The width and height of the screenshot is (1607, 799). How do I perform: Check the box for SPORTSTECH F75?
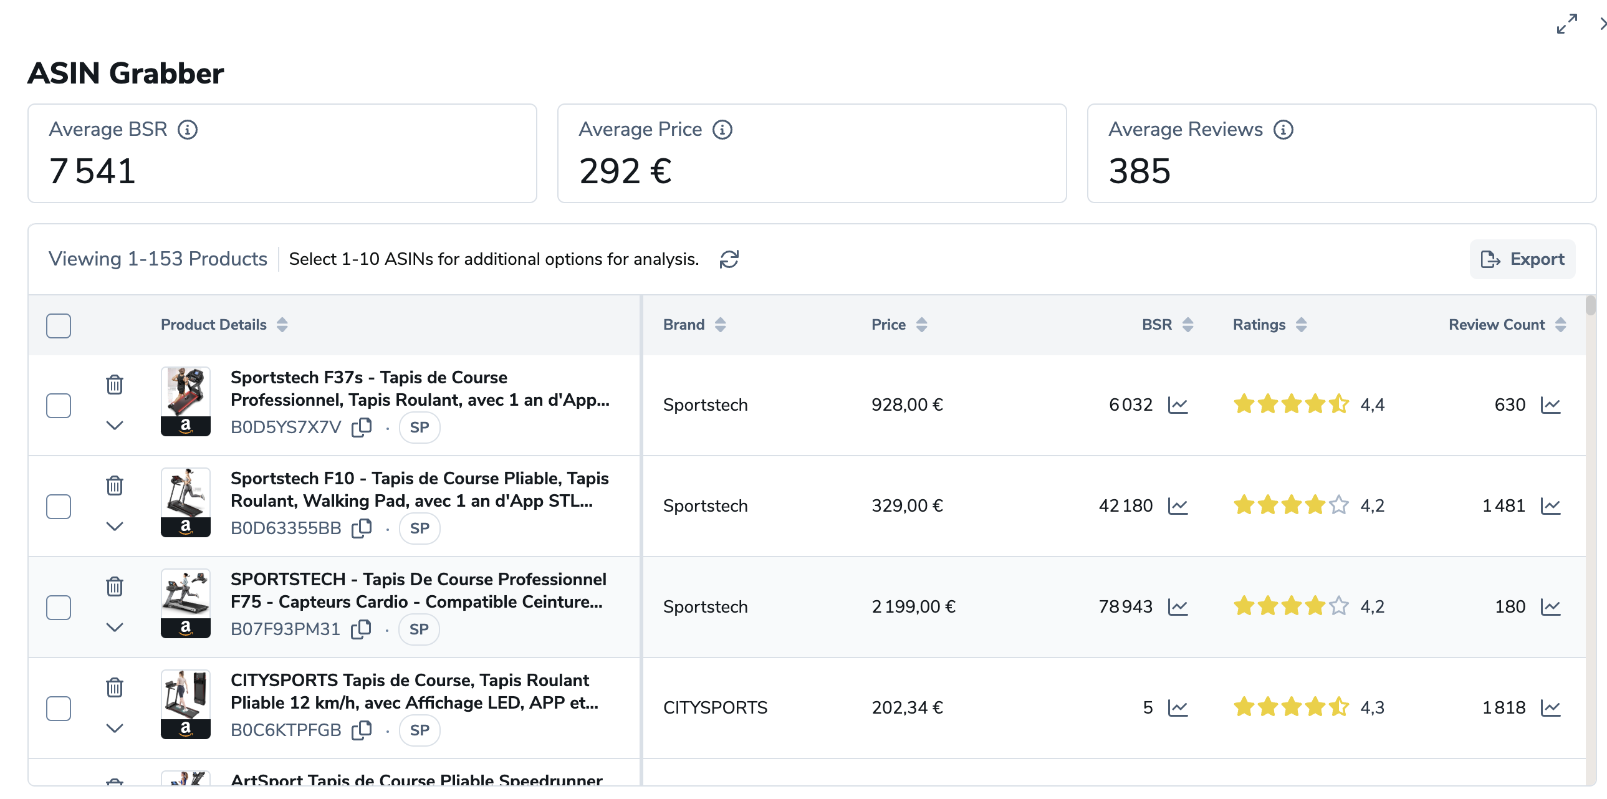click(x=59, y=608)
